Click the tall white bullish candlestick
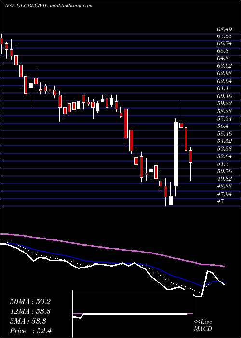 (x=176, y=154)
